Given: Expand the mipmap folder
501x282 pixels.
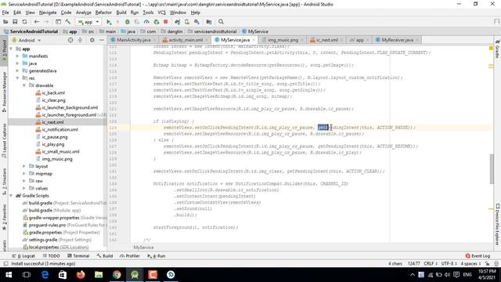Looking at the screenshot, I should click(24, 174).
